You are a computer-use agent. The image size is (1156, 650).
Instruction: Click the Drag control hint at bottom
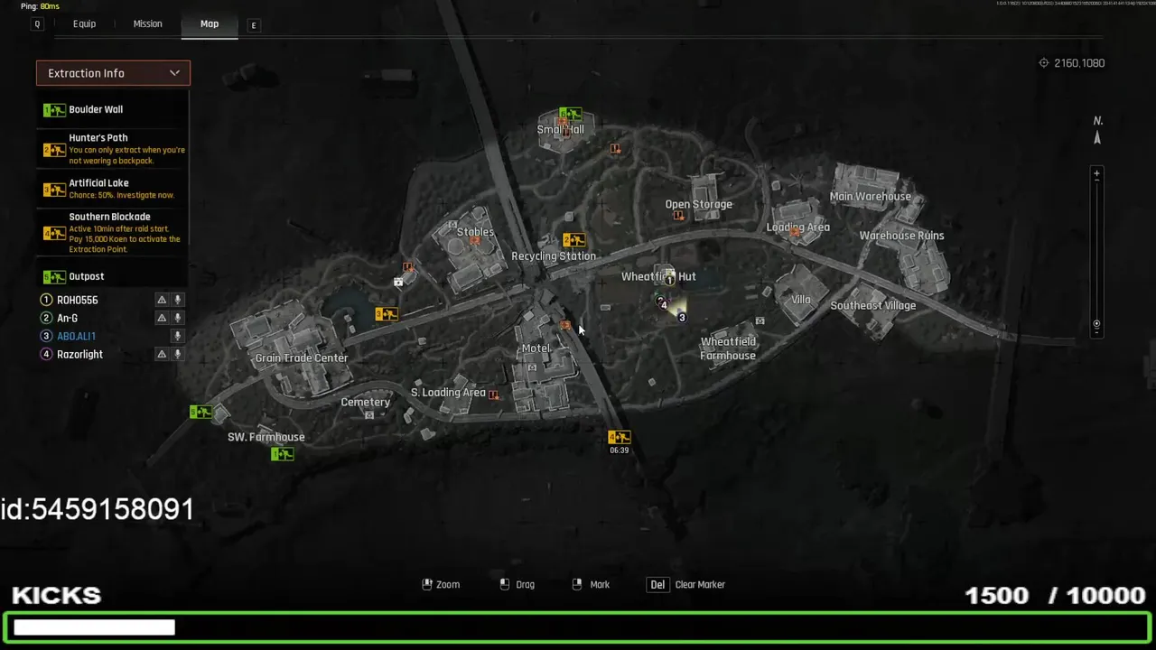pos(517,585)
